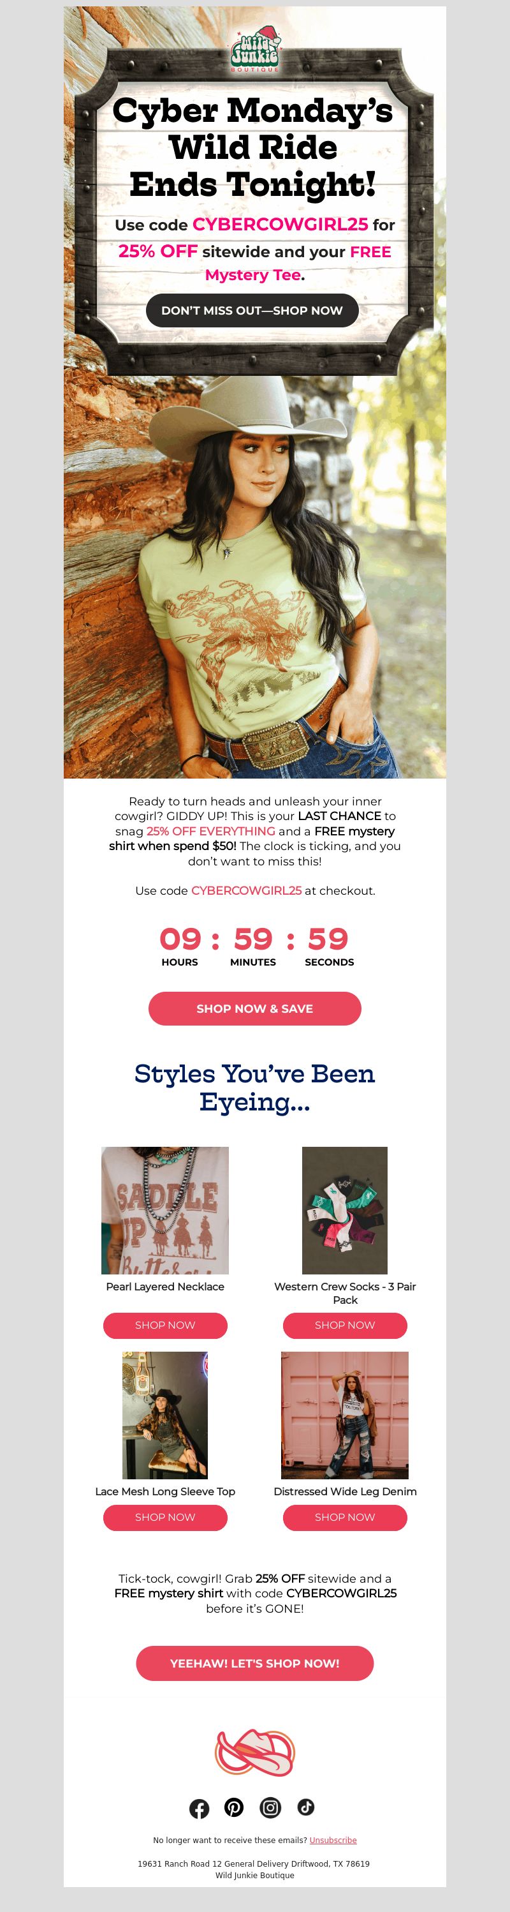Click the Wild Junkie Boutique logo
The height and width of the screenshot is (1912, 510).
pos(254,49)
